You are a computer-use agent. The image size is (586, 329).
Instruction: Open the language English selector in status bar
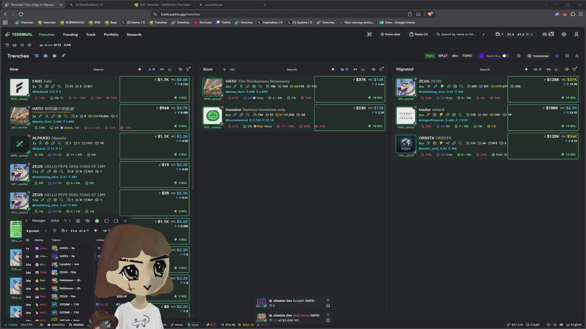(x=574, y=325)
